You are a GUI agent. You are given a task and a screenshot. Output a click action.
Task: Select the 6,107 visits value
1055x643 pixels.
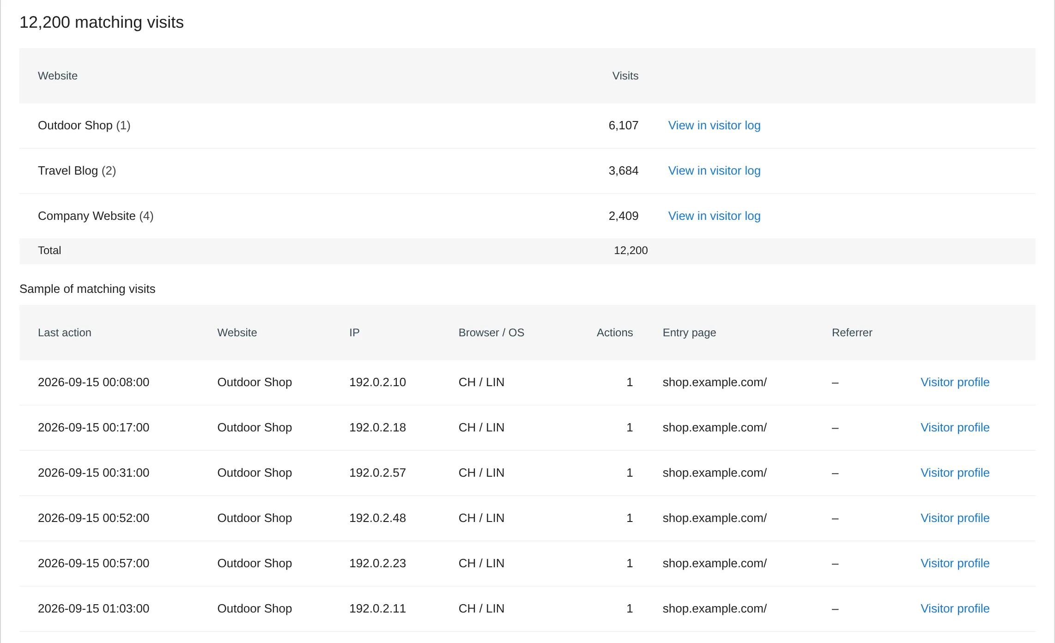(623, 125)
